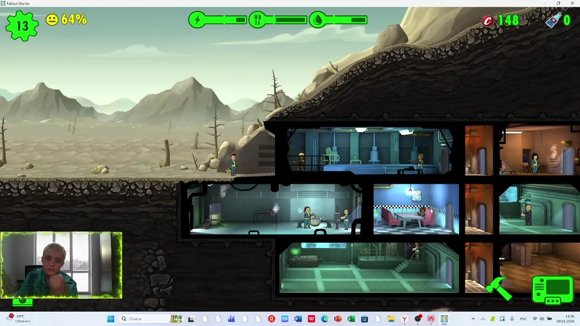Open Excel from taskbar
580x326 pixels.
(351, 319)
